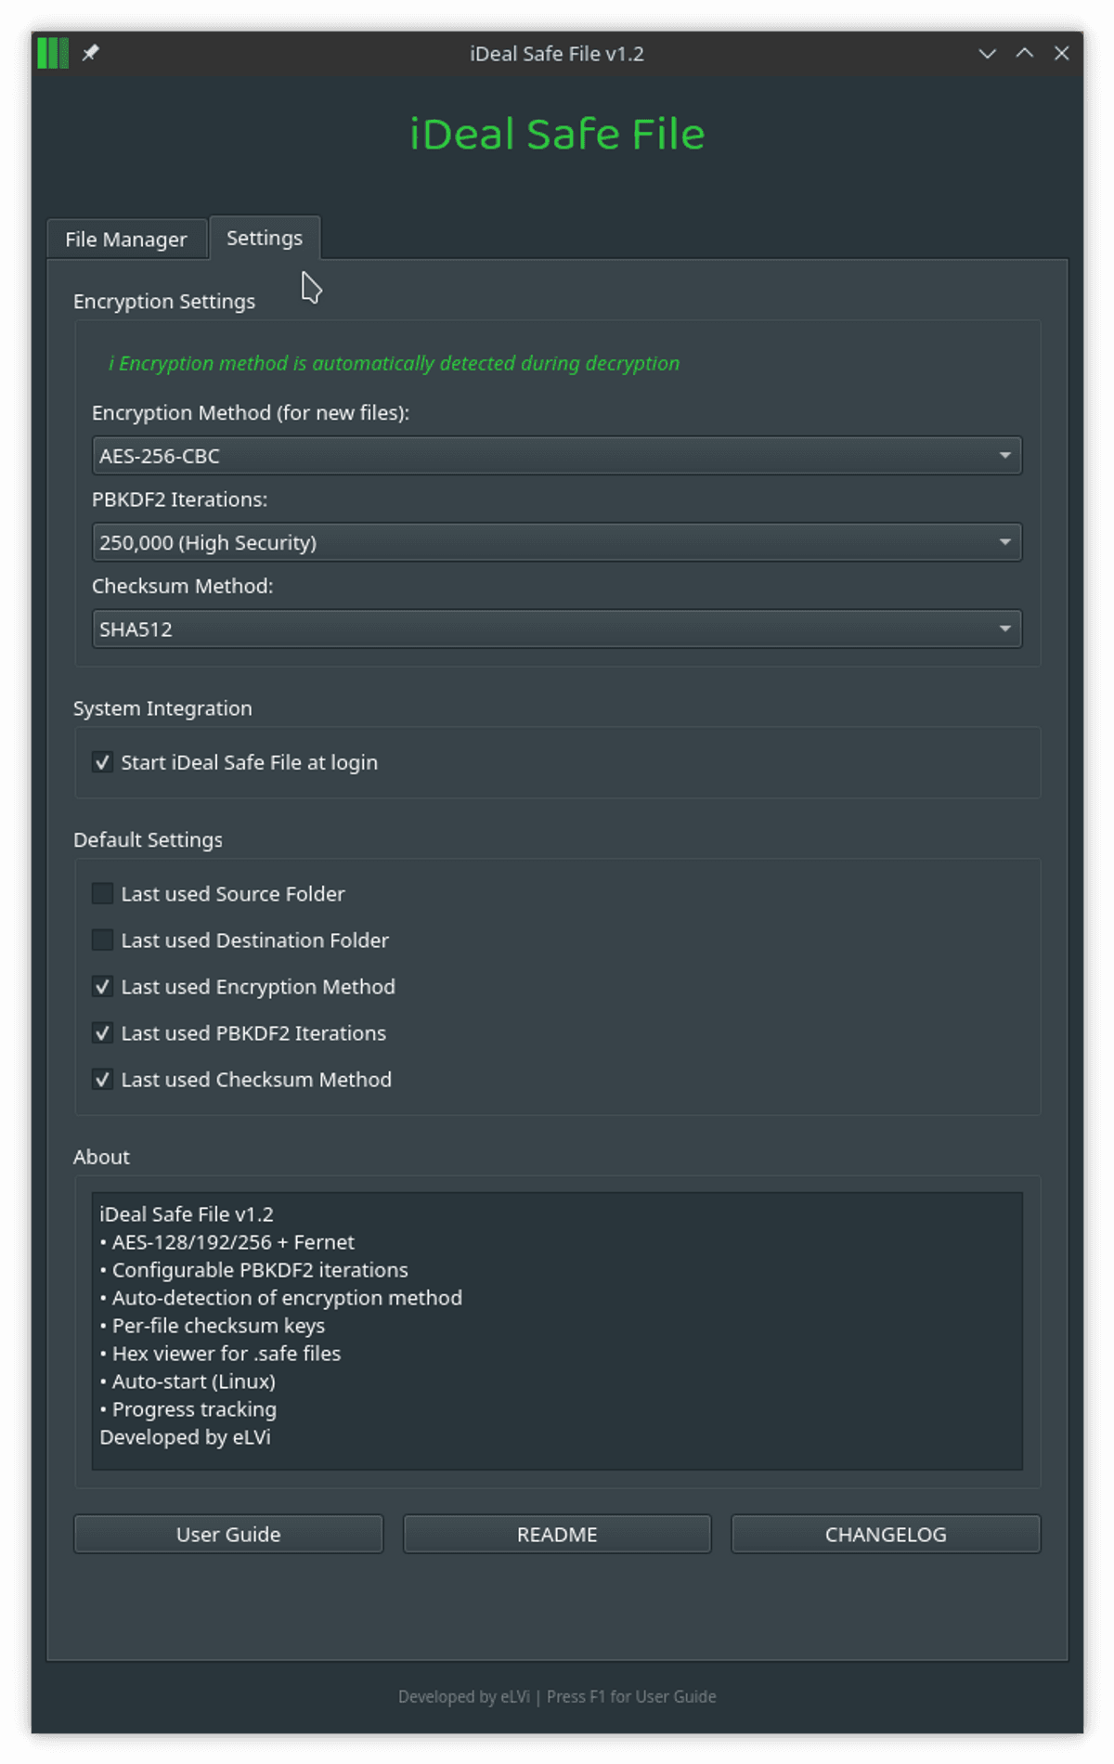Open the User Guide
The width and height of the screenshot is (1114, 1764).
(x=228, y=1535)
